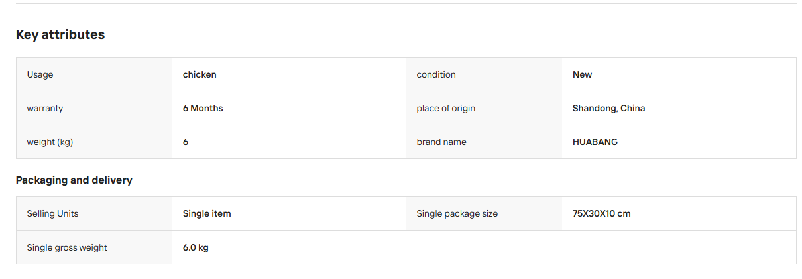Select the Selling Units label
This screenshot has width=802, height=279.
(x=52, y=213)
